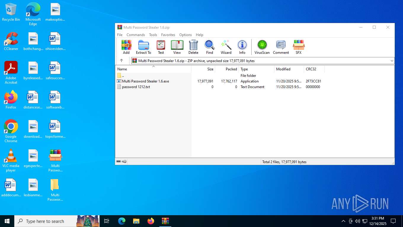The height and width of the screenshot is (227, 403).
Task: Select safesucces... Word document on desktop
Action: tap(55, 71)
